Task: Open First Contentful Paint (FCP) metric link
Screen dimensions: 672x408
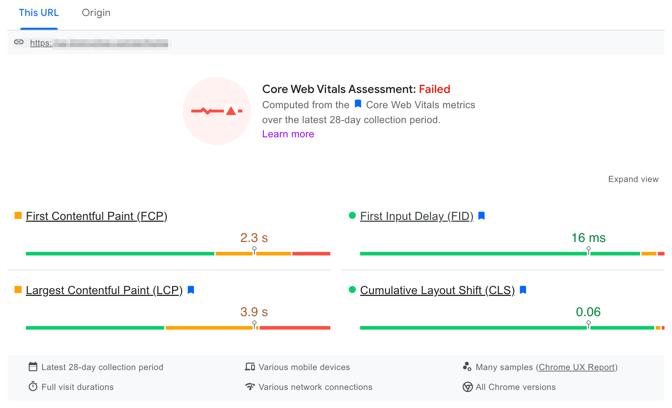Action: point(97,216)
